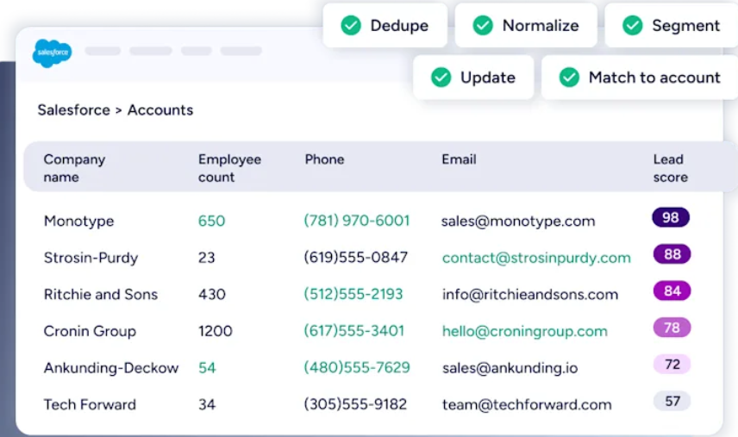Click phone number (617)555-3401
This screenshot has height=437, width=738.
click(x=354, y=331)
